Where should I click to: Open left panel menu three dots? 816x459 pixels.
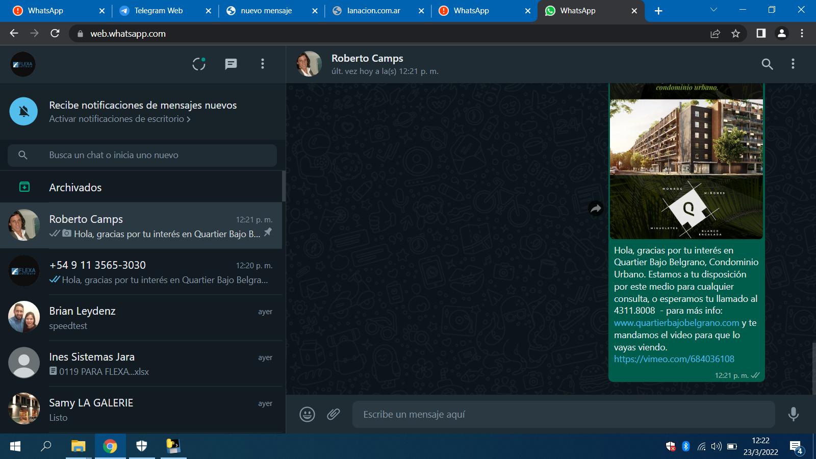(263, 64)
